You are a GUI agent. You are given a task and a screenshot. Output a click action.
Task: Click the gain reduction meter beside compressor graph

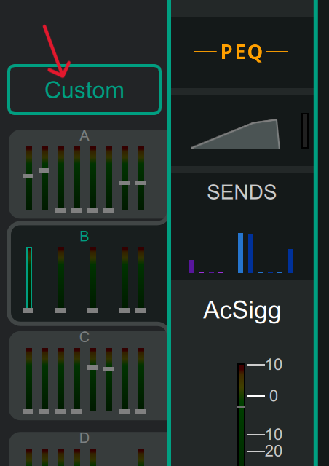(x=305, y=130)
